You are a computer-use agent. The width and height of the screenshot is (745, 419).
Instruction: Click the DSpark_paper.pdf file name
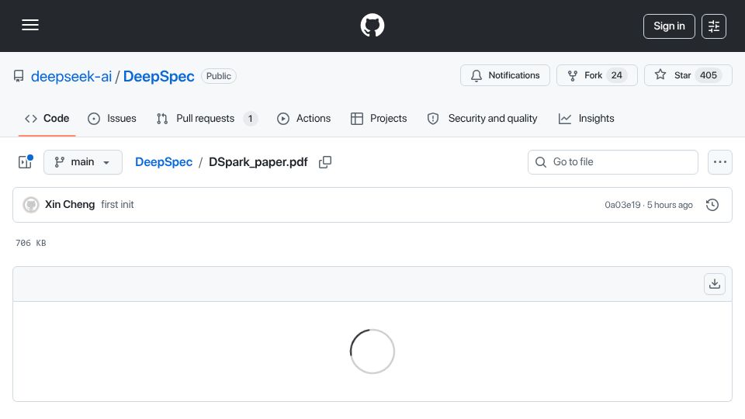[x=258, y=162]
